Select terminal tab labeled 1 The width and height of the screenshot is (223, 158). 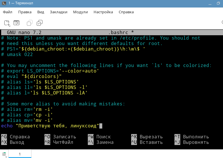[x=20, y=154]
